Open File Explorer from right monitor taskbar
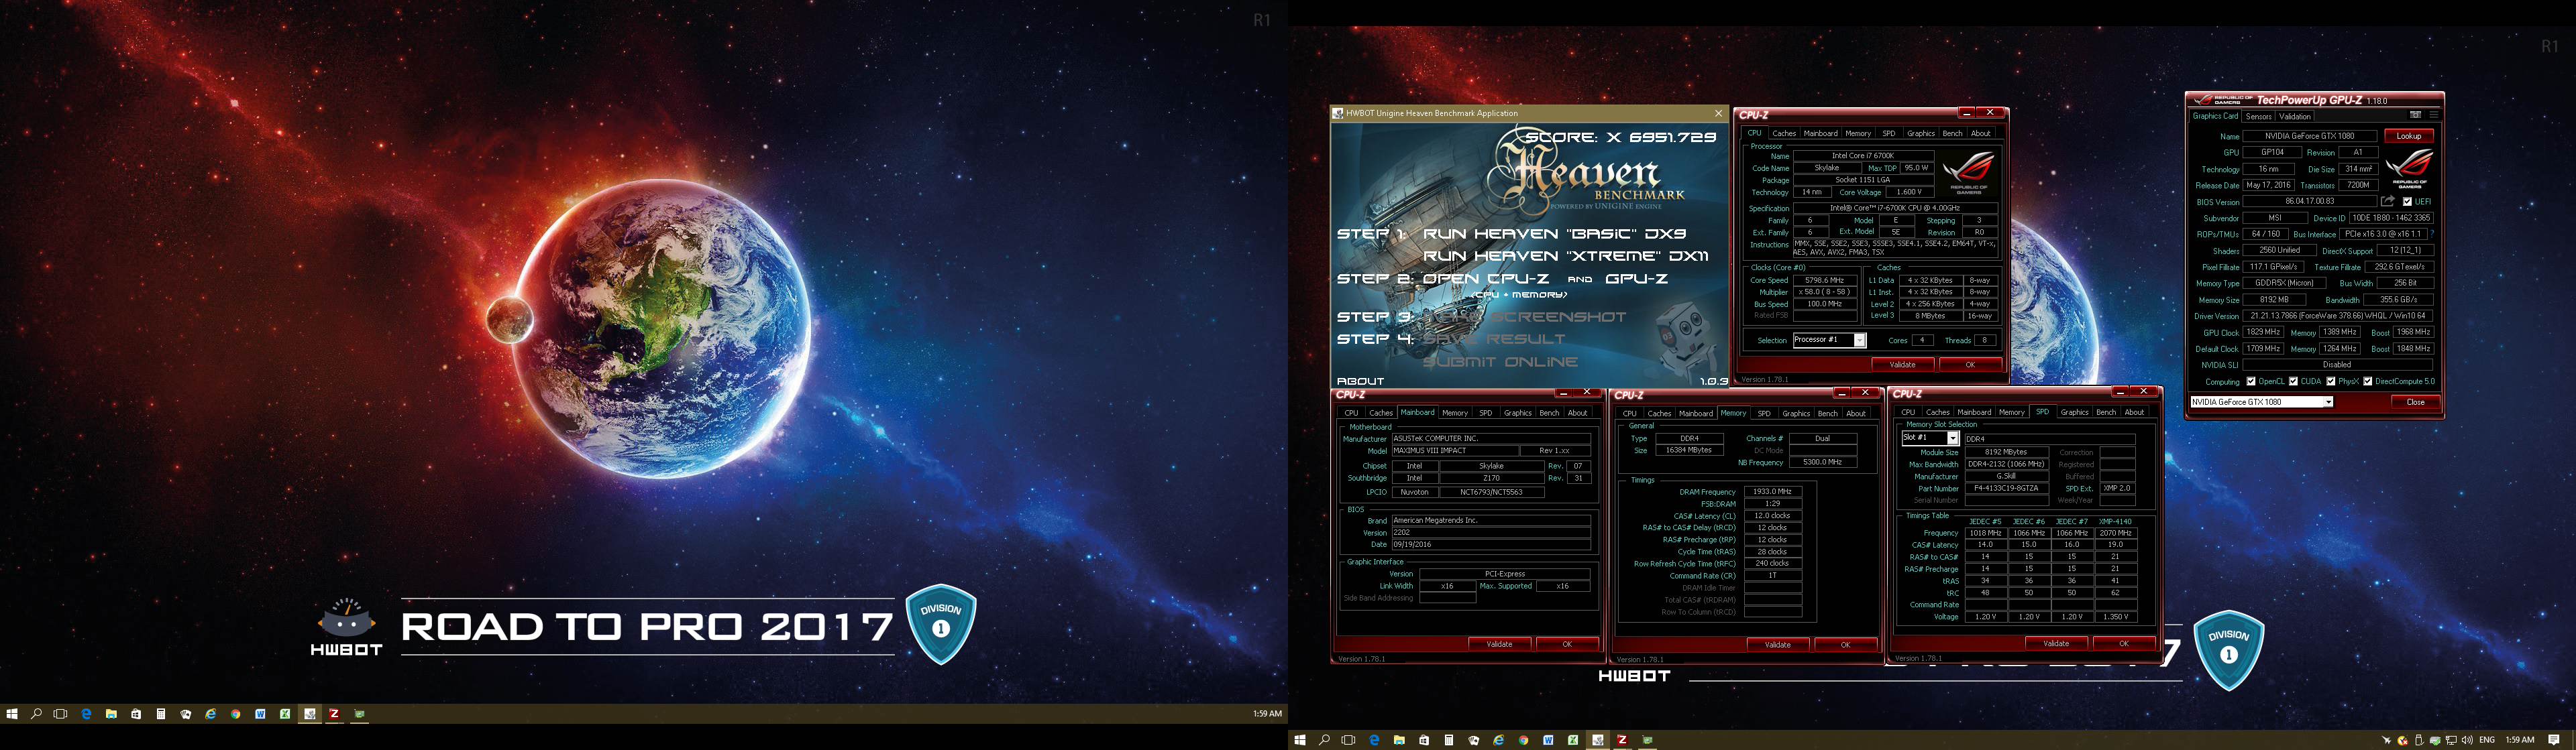This screenshot has width=2576, height=750. click(x=1399, y=740)
